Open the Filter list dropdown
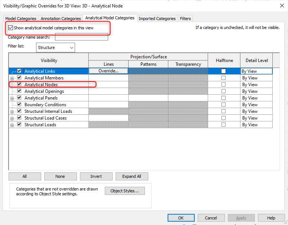This screenshot has width=288, height=225. point(56,48)
